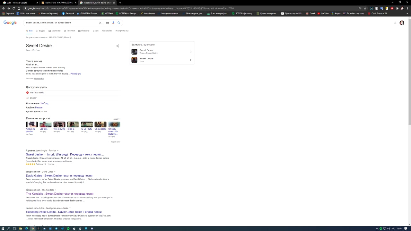411x231 pixels.
Task: Switch to the Новости search tab
Action: coord(84,31)
